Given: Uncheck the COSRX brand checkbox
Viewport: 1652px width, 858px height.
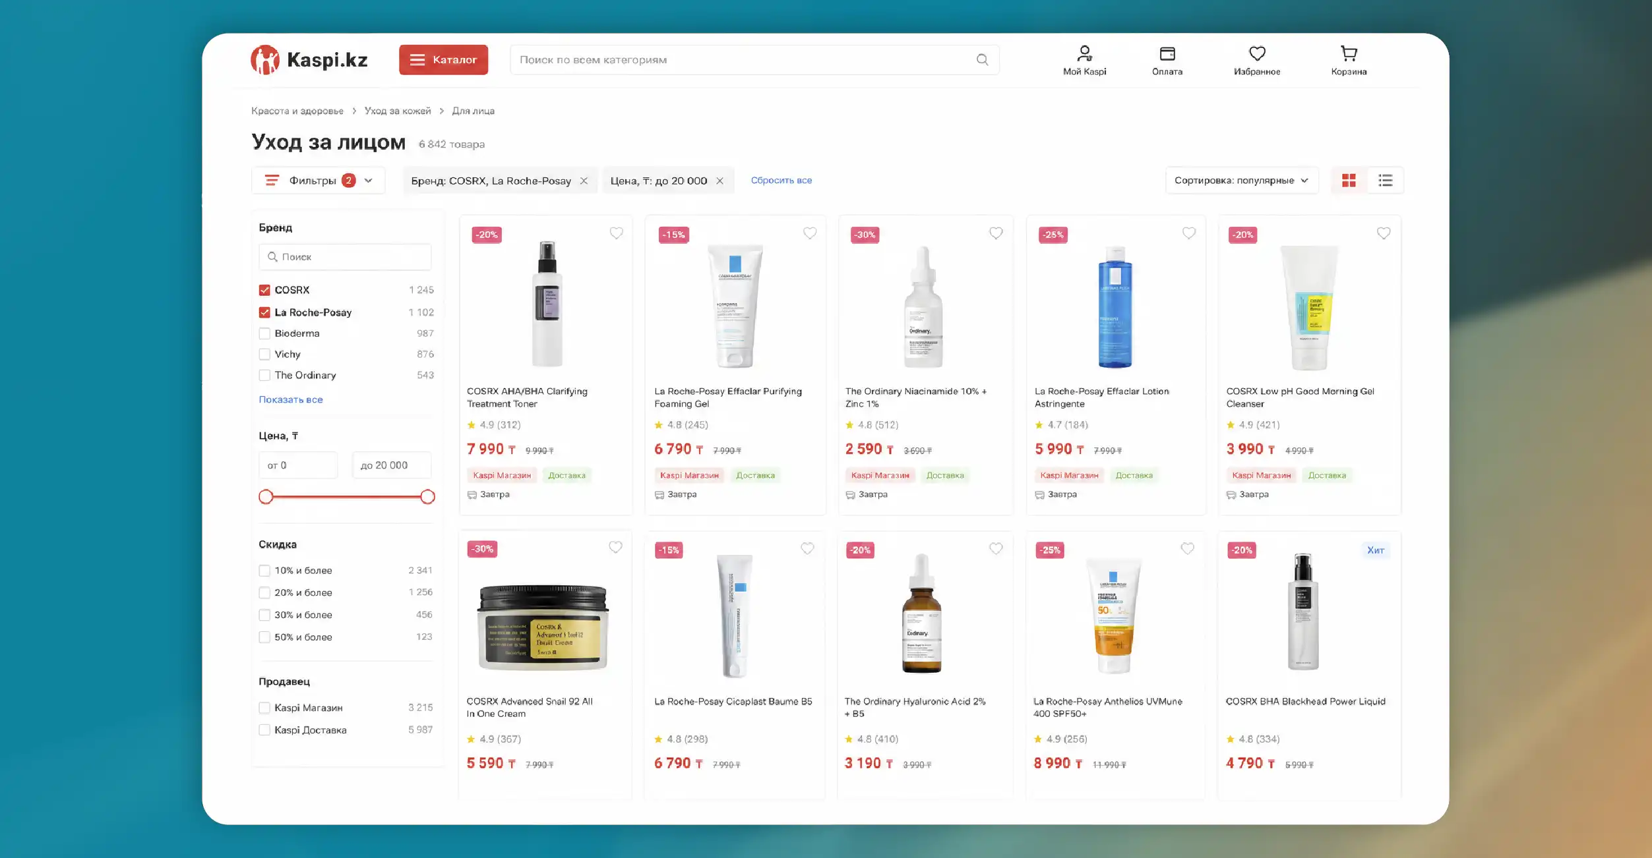Looking at the screenshot, I should pos(264,290).
